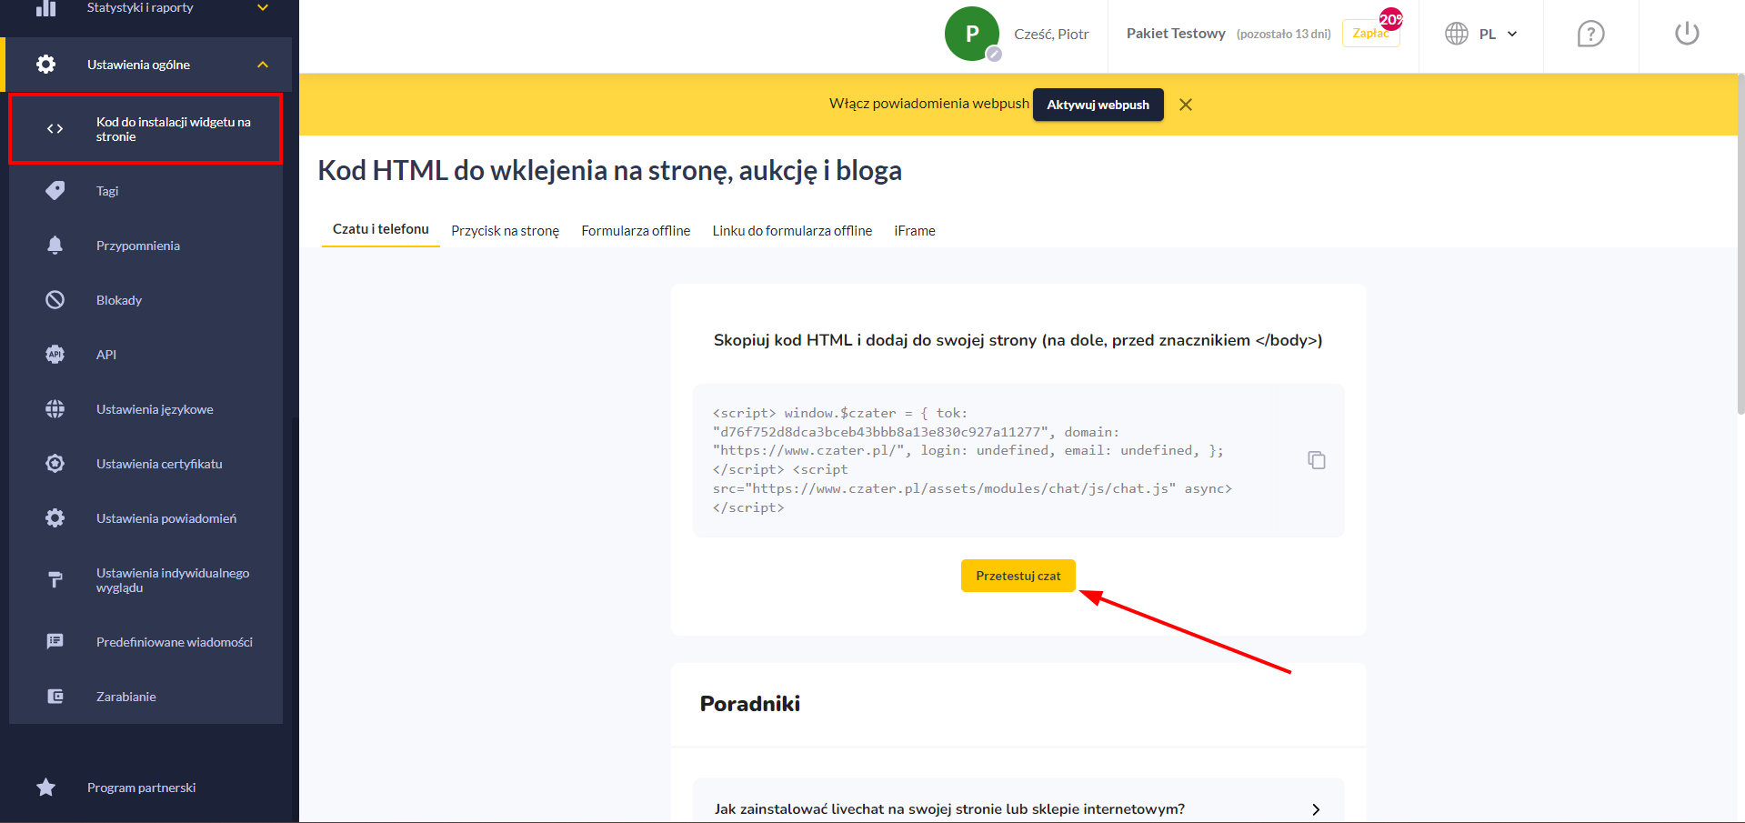The width and height of the screenshot is (1745, 823).
Task: Copy the HTML code with copy icon
Action: click(x=1316, y=460)
